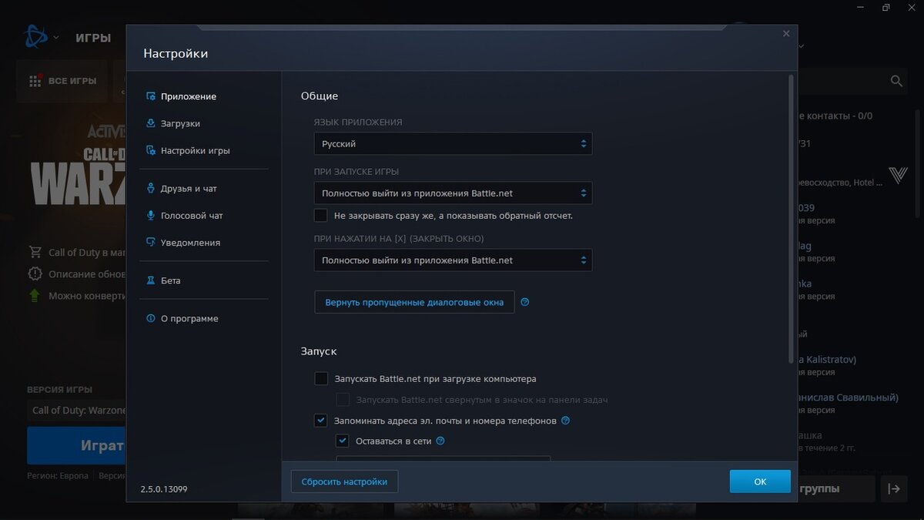Open the ИГРЫ tab in main window
Viewport: 924px width, 520px height.
pos(93,38)
